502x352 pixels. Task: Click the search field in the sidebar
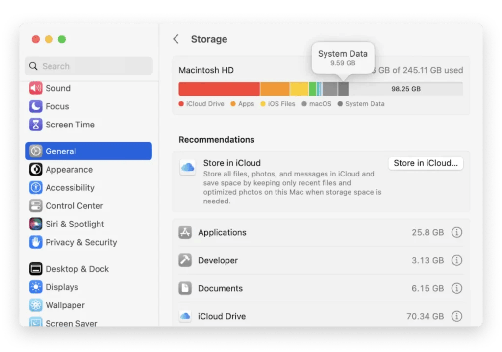click(x=88, y=66)
